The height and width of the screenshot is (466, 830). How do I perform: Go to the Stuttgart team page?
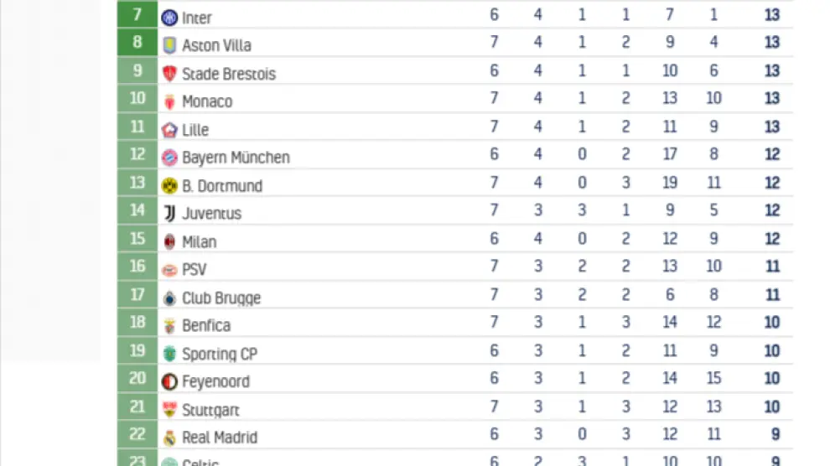[x=210, y=410]
